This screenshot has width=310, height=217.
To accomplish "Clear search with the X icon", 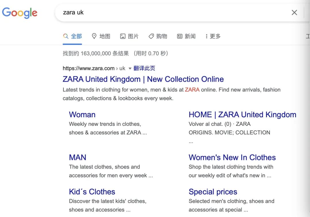I will [294, 12].
